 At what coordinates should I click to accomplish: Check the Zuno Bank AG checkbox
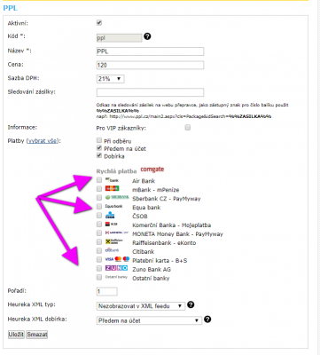pos(99,268)
